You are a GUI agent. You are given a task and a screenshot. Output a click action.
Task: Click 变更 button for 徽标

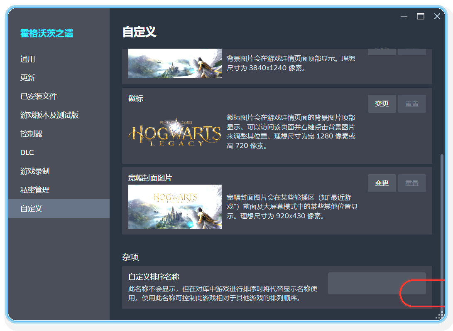[382, 104]
